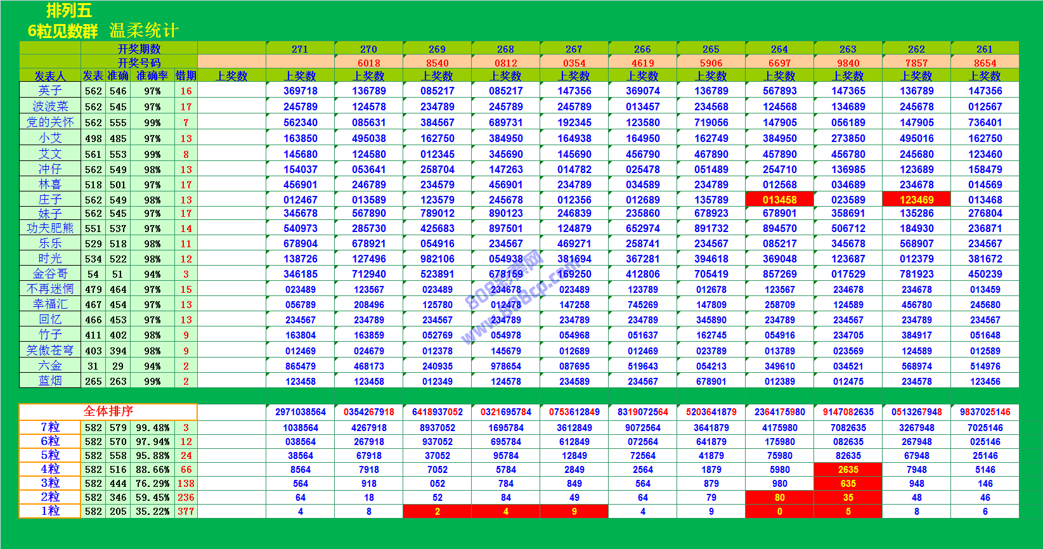The width and height of the screenshot is (1043, 549).
Task: Open the 功夫肥熊 publisher entry
Action: click(49, 228)
